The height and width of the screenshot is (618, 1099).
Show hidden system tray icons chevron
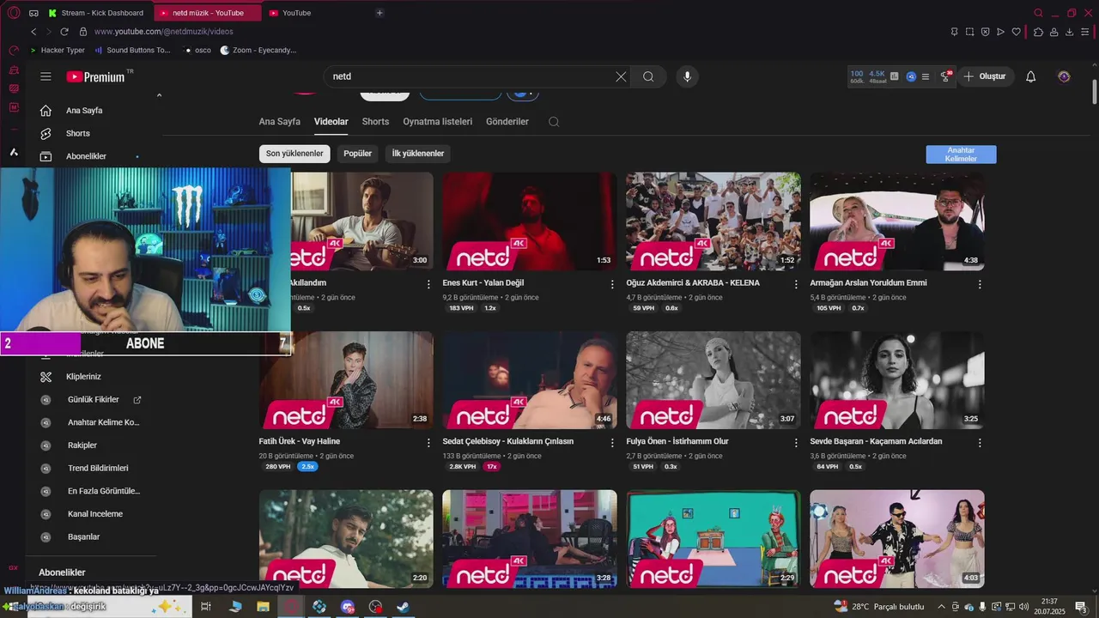click(941, 607)
